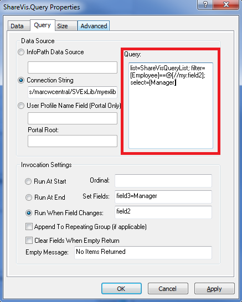This screenshot has width=242, height=302.
Task: Tick Clear Fields When Empty Return
Action: (29, 241)
